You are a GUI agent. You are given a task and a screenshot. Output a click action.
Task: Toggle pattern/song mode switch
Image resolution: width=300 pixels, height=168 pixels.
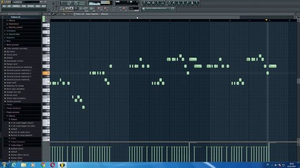click(x=62, y=8)
